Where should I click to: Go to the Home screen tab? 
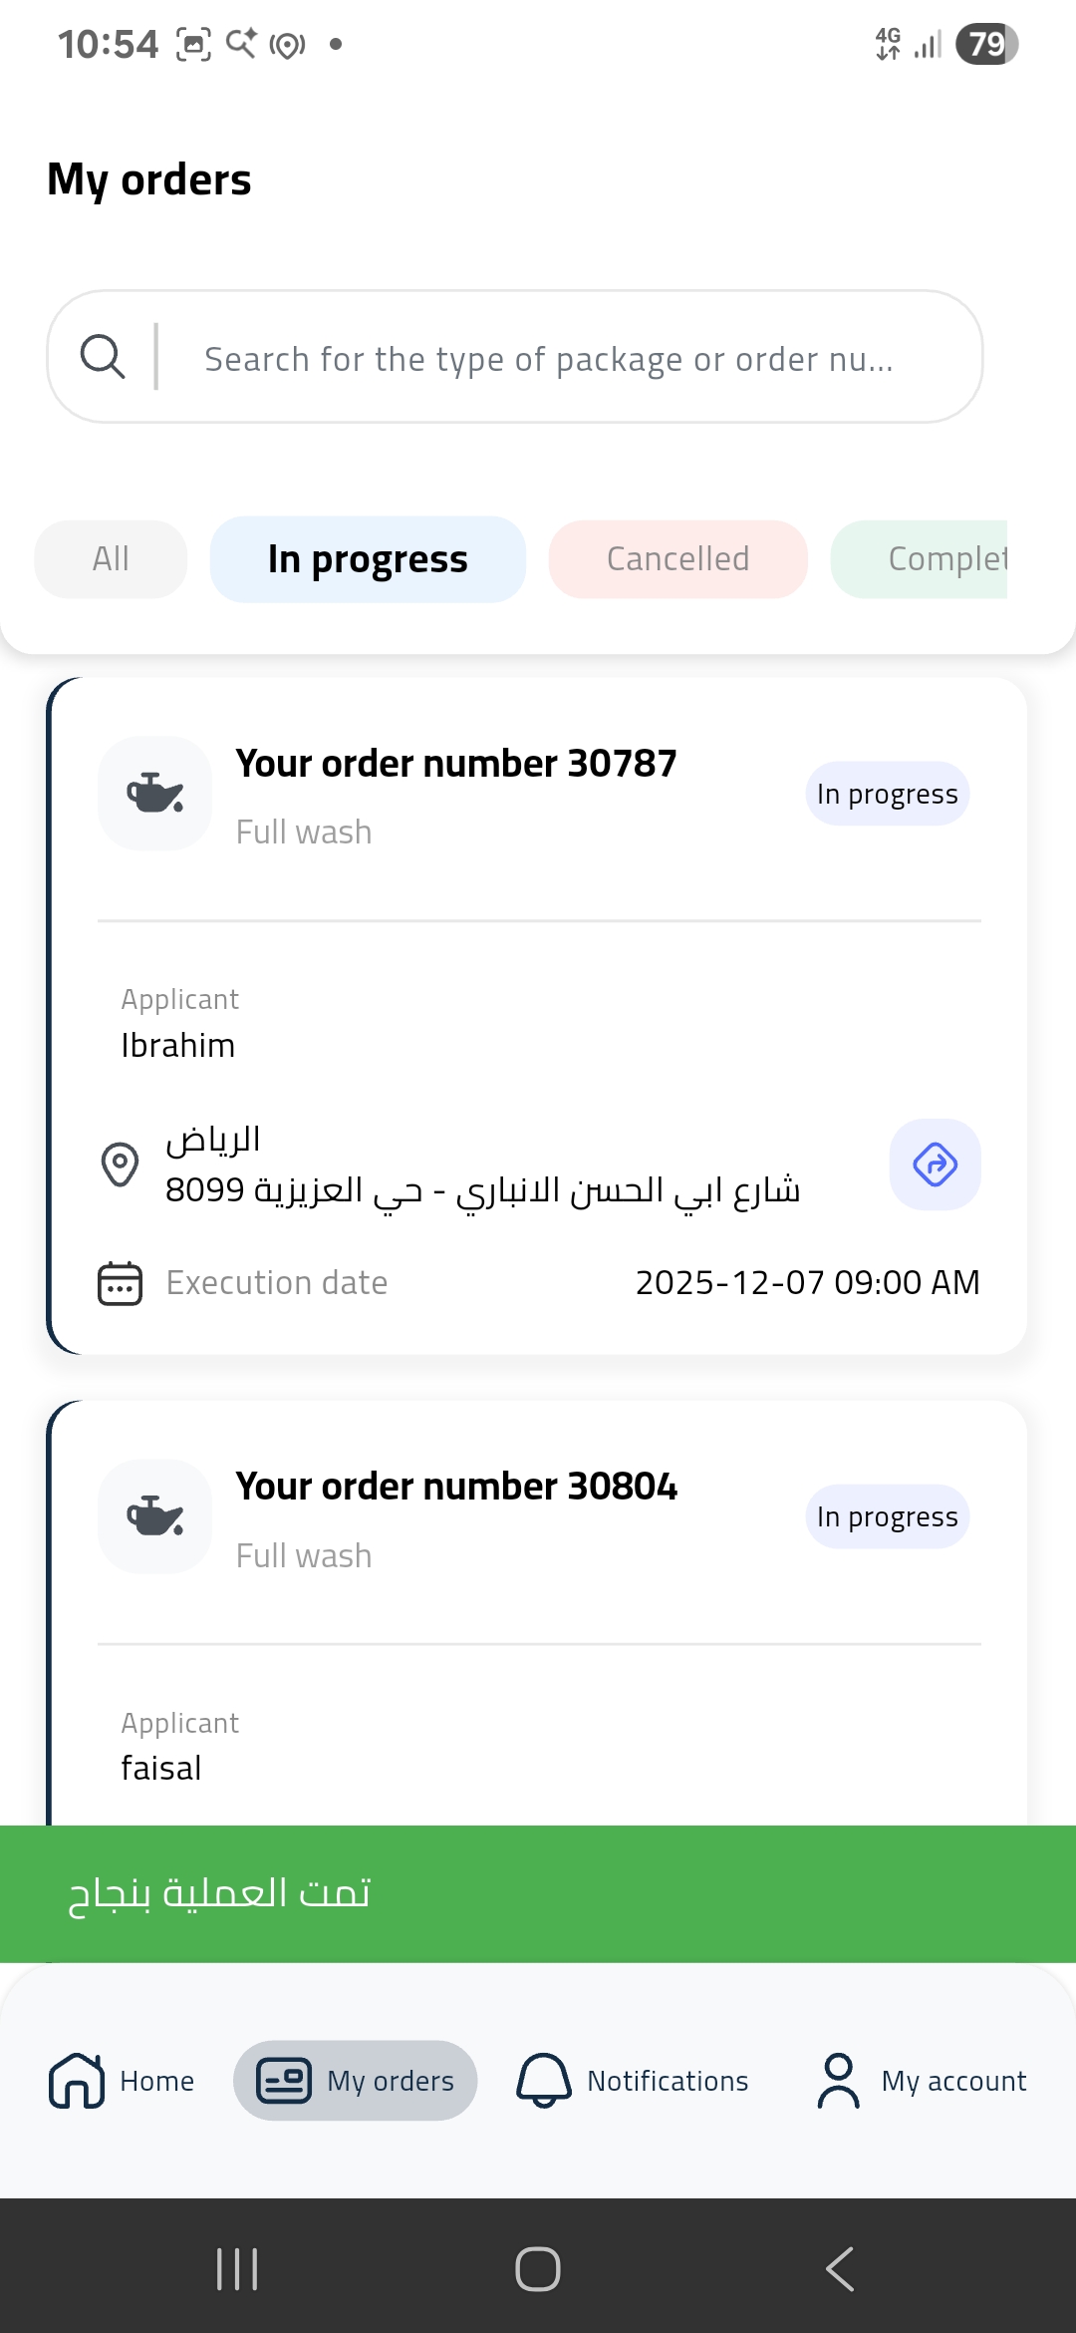(122, 2081)
